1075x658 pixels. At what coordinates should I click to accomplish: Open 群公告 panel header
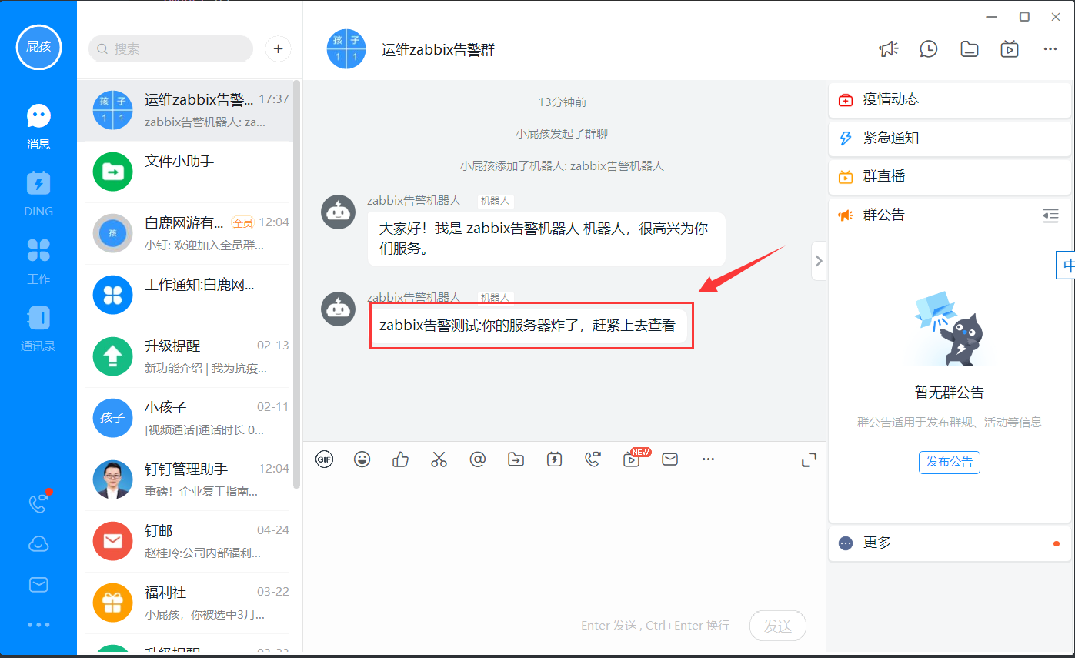point(949,215)
